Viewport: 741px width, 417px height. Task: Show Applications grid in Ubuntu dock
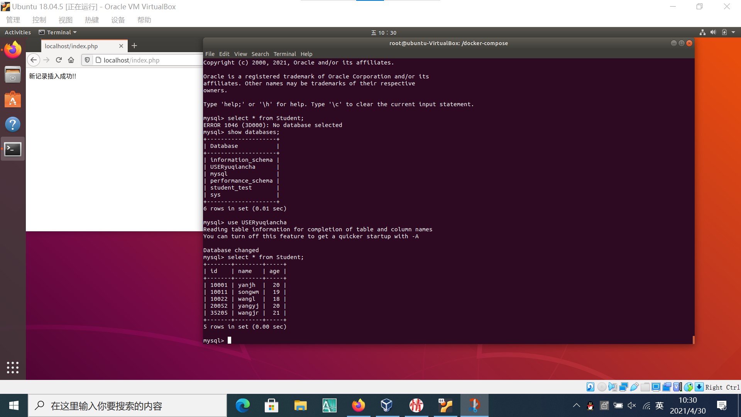pos(13,367)
